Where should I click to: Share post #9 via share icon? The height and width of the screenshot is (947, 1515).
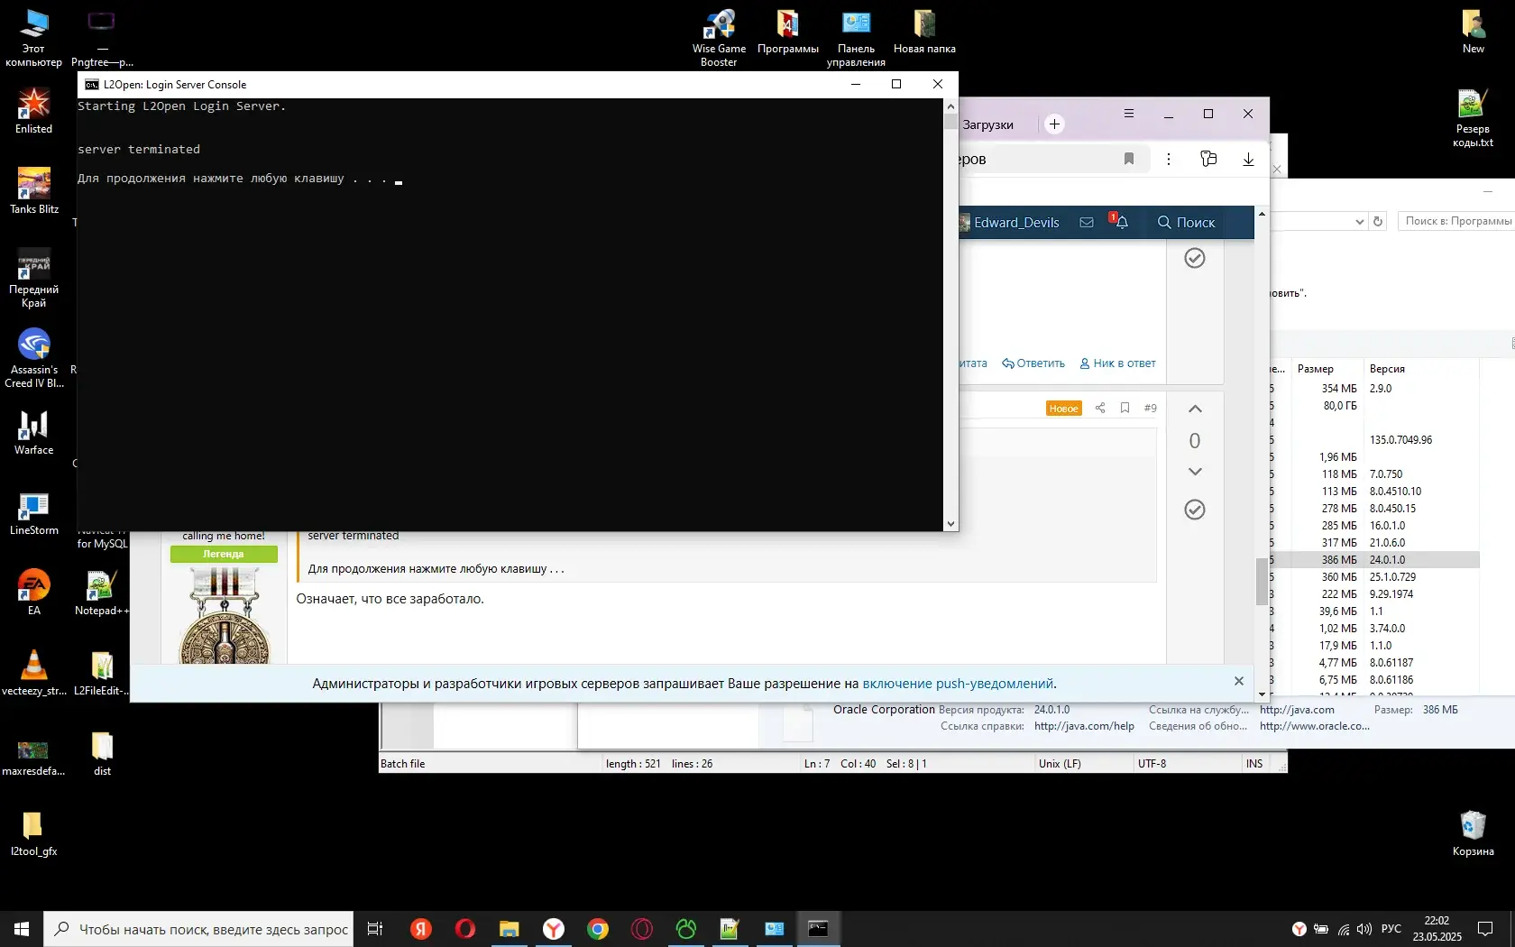pyautogui.click(x=1100, y=408)
